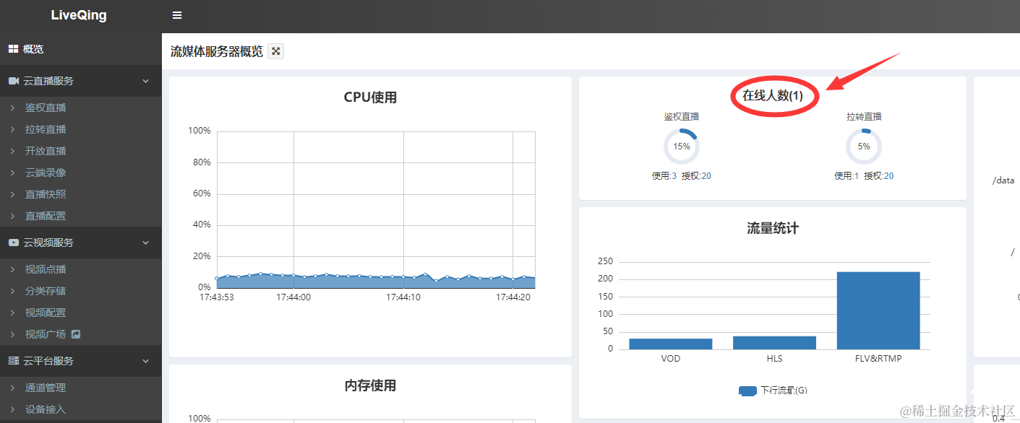Click the 流量统计 chart title
This screenshot has height=423, width=1020.
pos(773,228)
